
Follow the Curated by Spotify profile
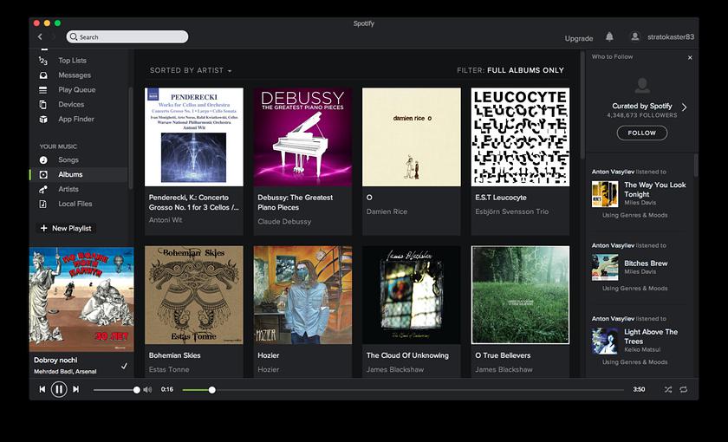pos(642,133)
